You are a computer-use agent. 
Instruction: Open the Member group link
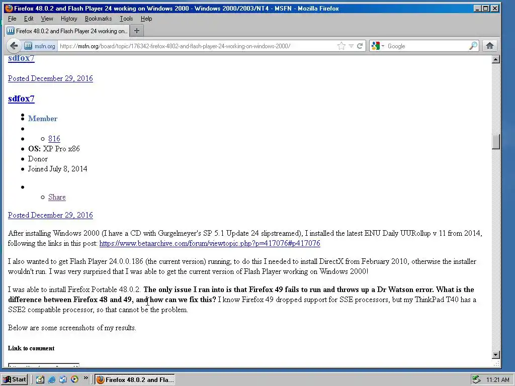(x=42, y=119)
